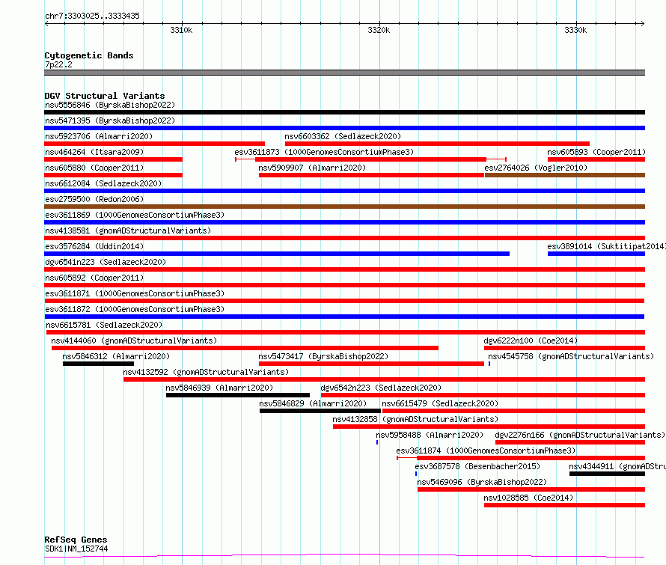Click nsv464264 (Itsara2009) label

94,152
